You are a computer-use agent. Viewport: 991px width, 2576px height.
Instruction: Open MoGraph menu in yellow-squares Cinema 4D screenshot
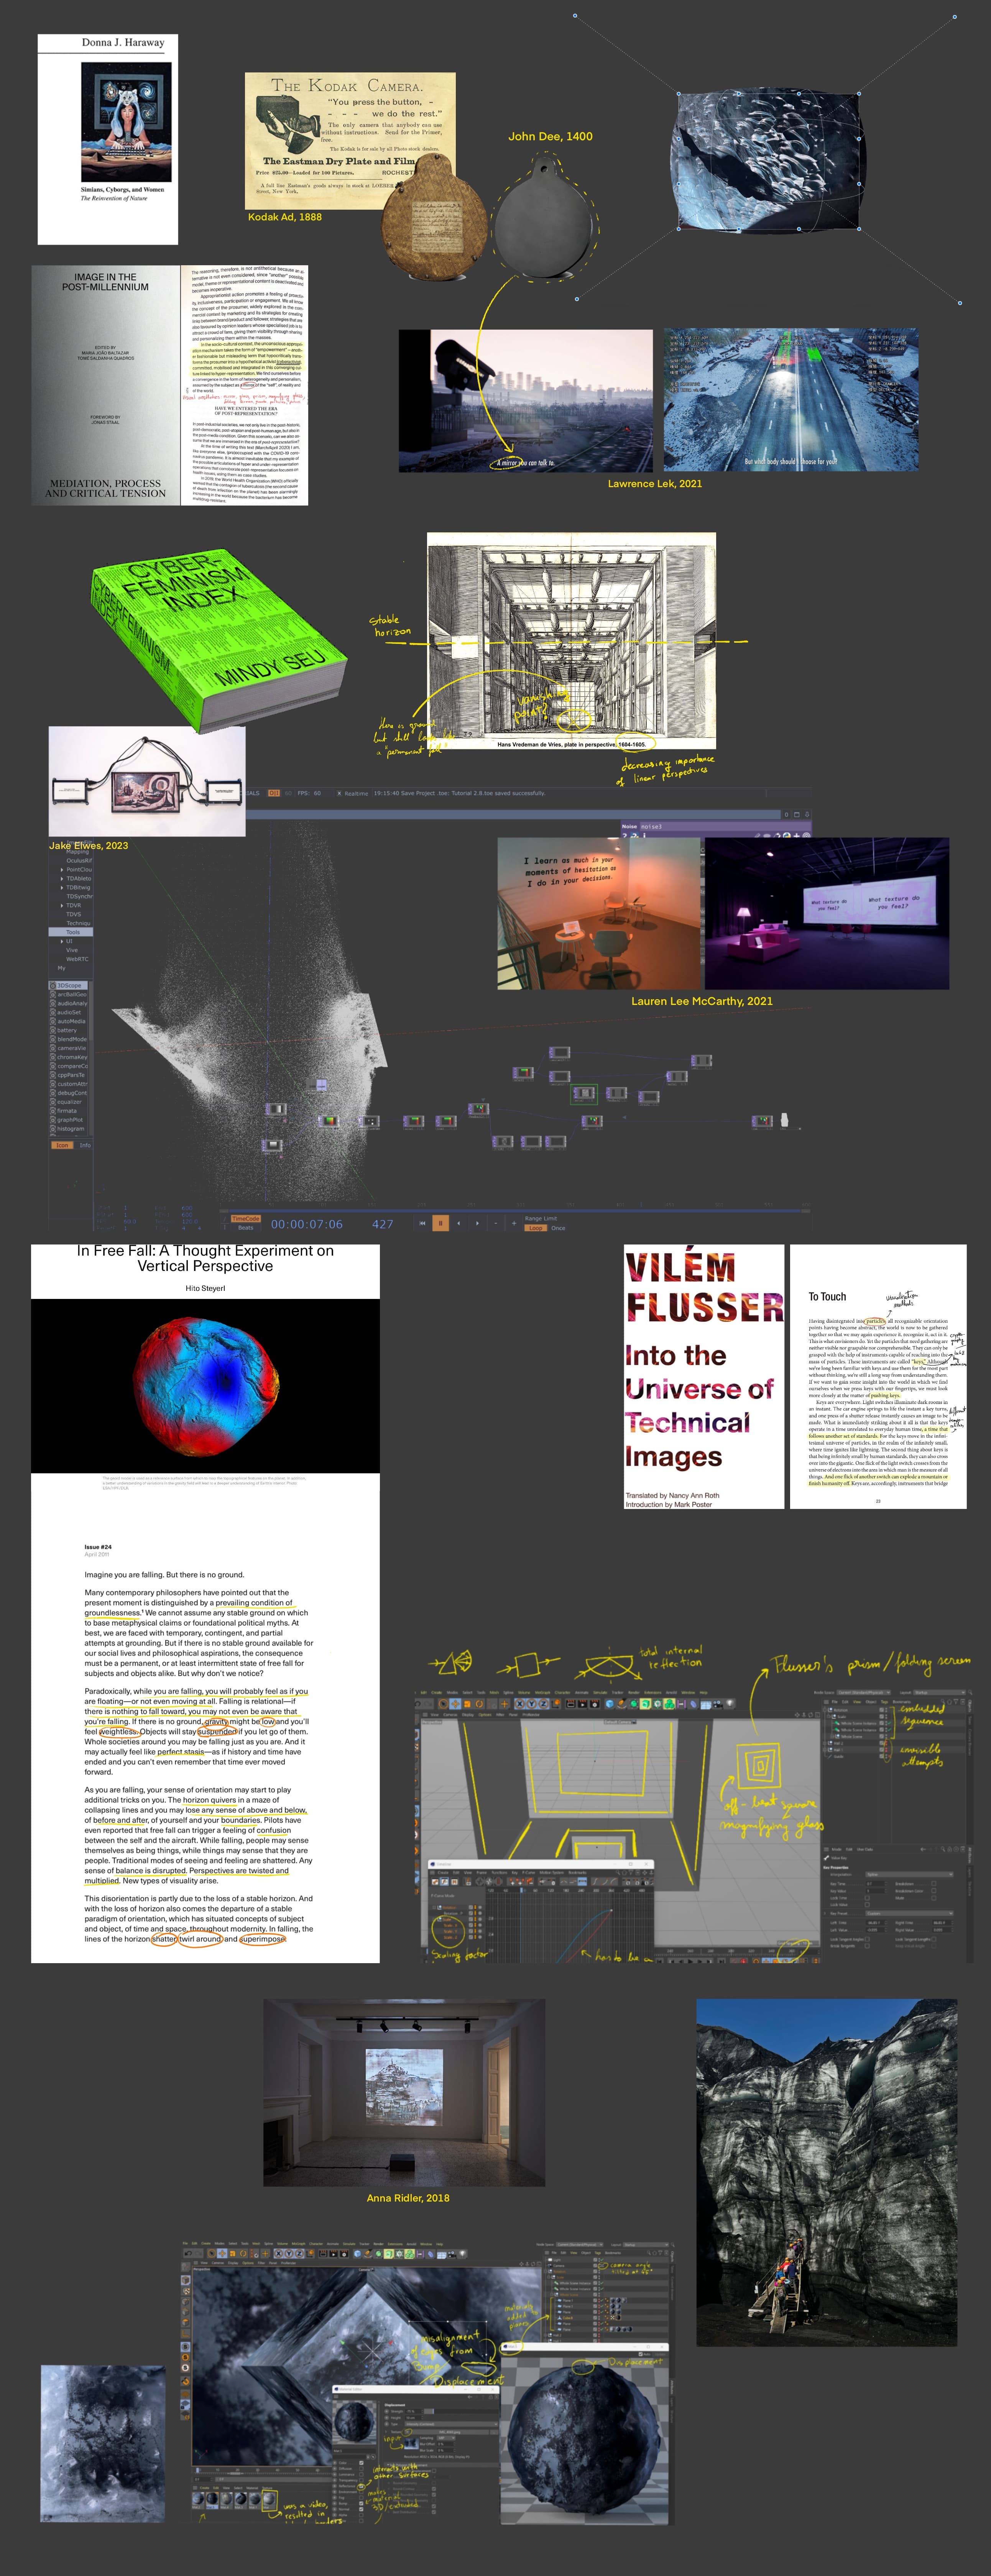coord(542,1692)
